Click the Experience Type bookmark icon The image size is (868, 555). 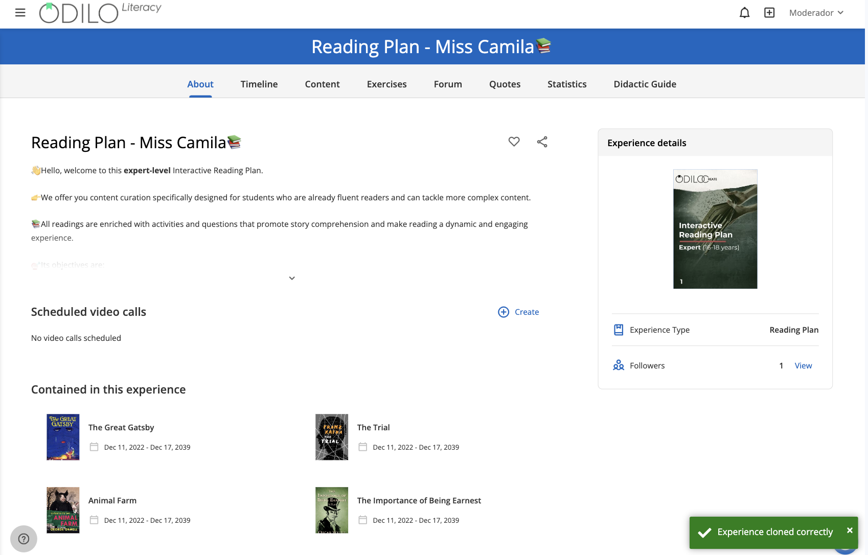tap(619, 330)
